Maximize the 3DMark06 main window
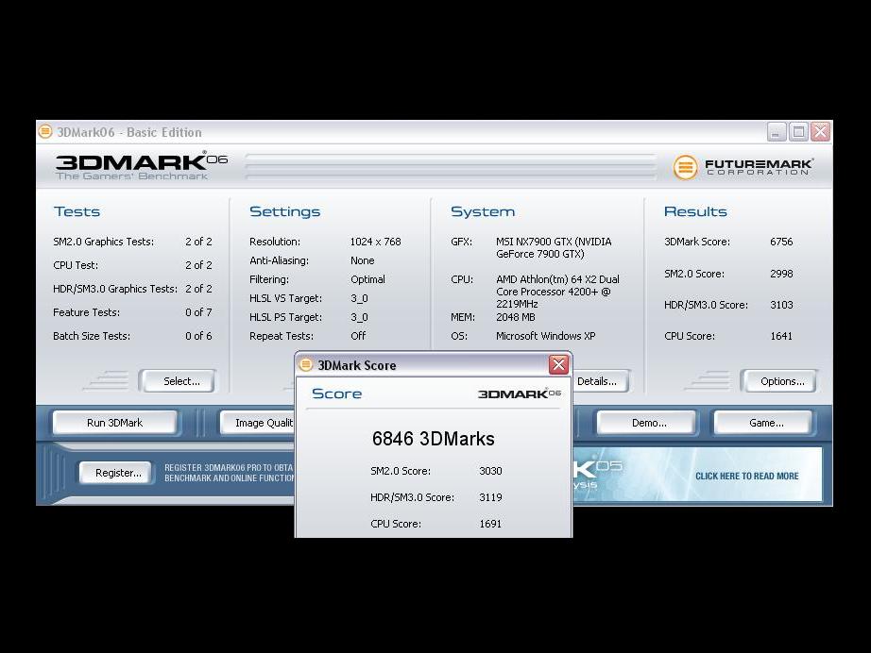The image size is (871, 653). click(798, 132)
